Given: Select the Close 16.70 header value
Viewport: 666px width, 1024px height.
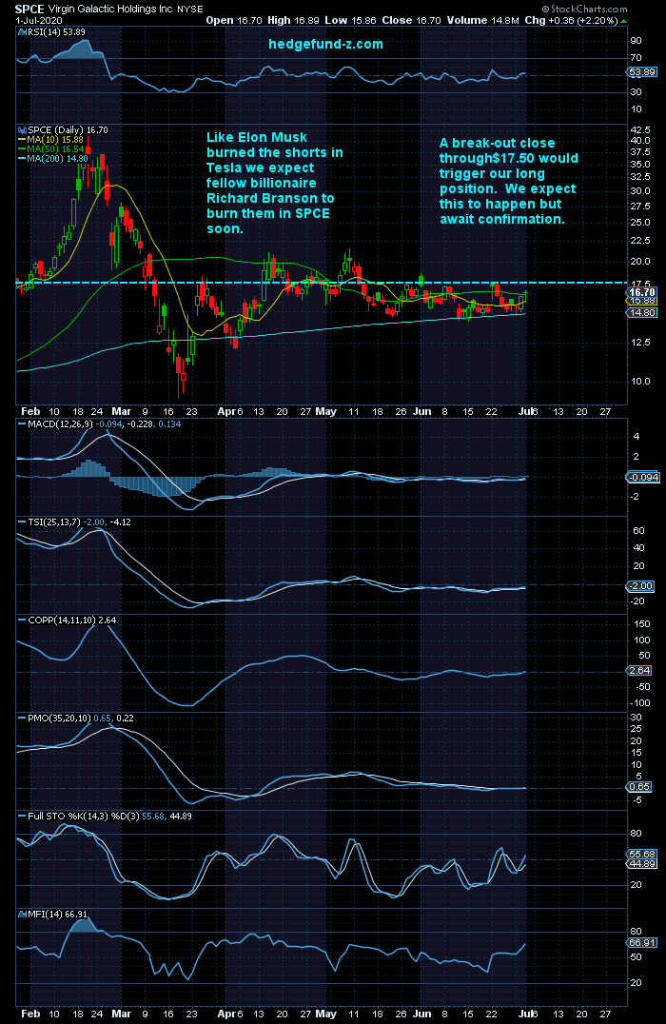Looking at the screenshot, I should pyautogui.click(x=412, y=20).
